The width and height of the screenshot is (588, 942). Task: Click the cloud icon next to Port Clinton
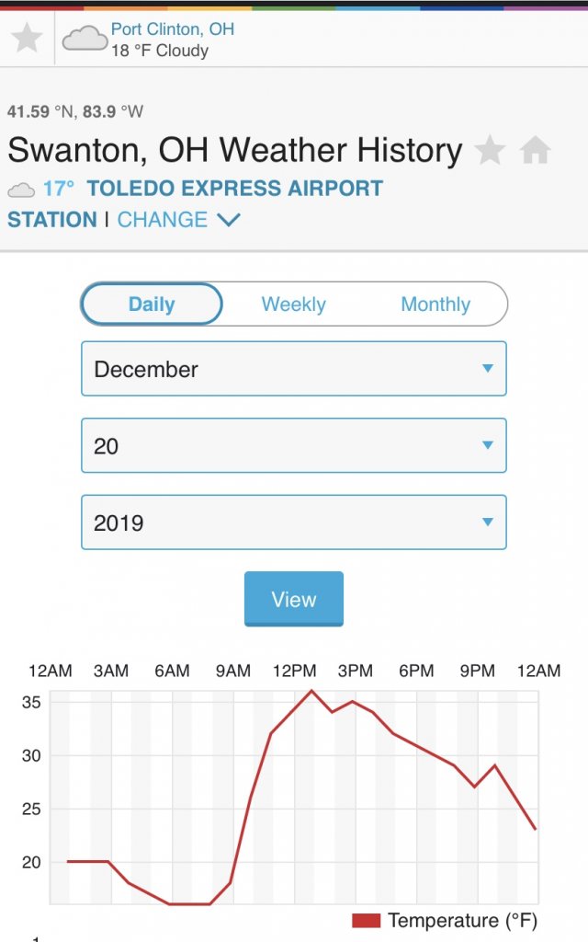pos(85,39)
